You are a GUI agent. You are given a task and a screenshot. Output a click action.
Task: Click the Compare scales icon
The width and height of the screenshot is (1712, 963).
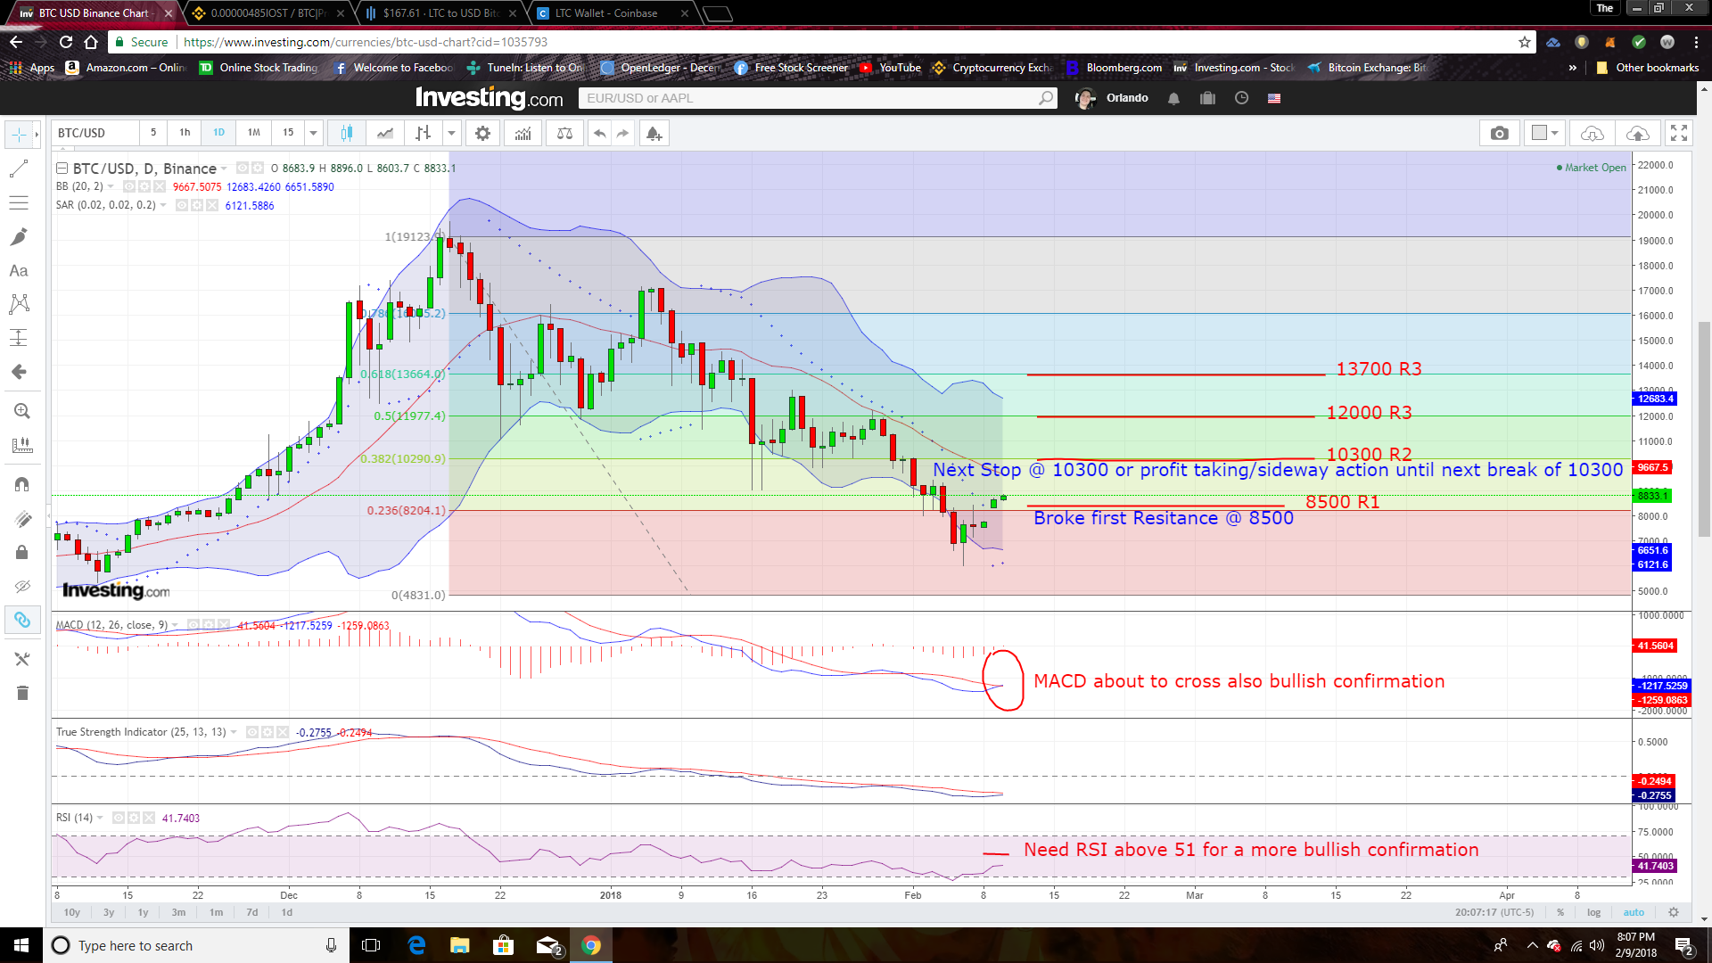tap(564, 134)
